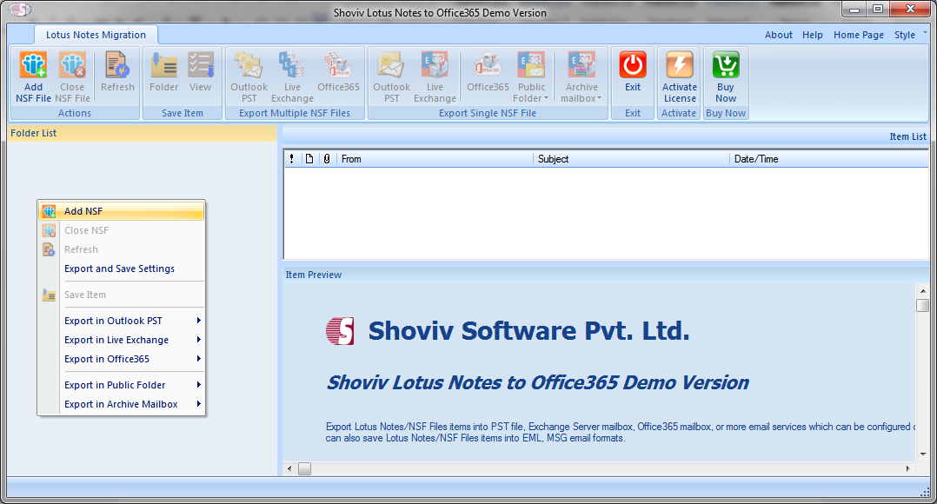Choose Refresh in the context menu
This screenshot has width=937, height=504.
point(122,249)
